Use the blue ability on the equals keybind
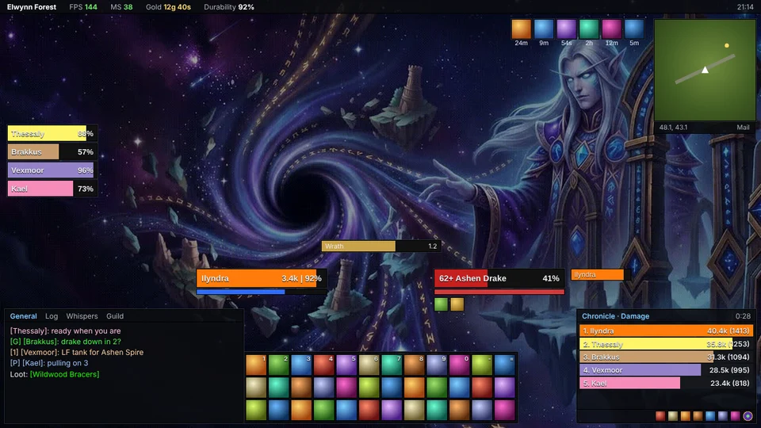The image size is (761, 428). 504,365
